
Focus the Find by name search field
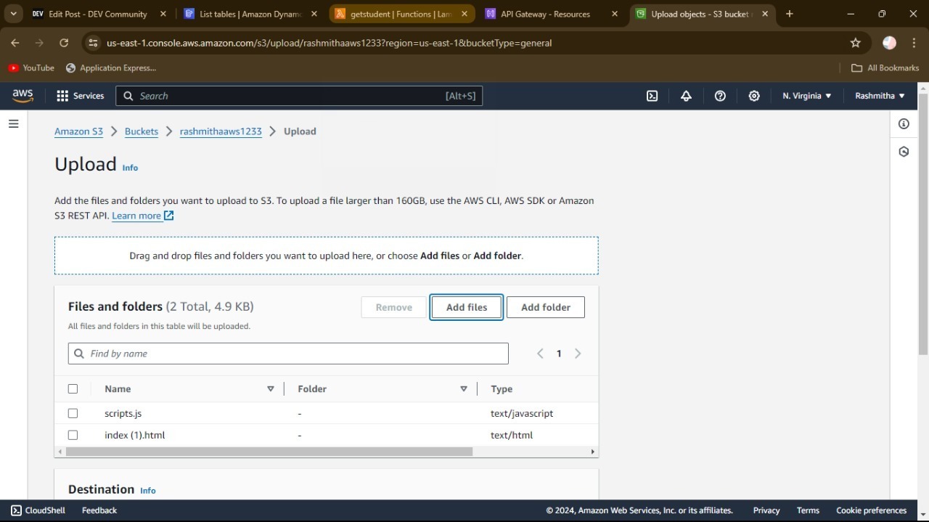(288, 354)
